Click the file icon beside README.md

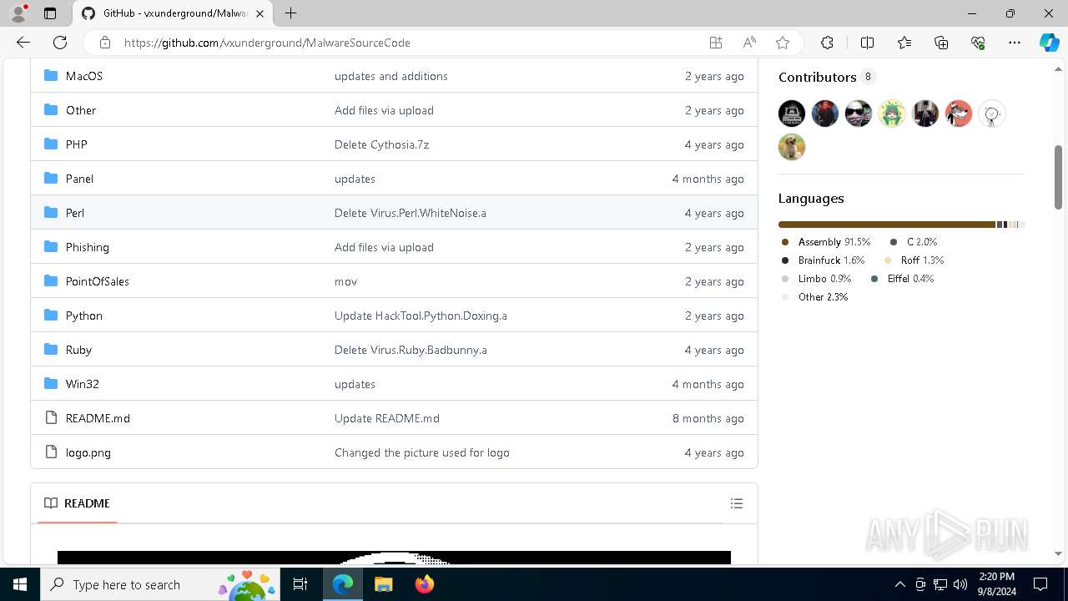51,417
